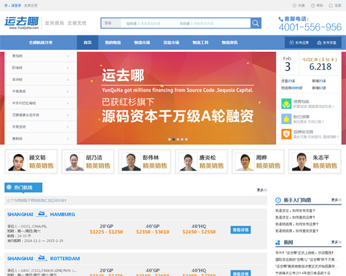Image resolution: width=346 pixels, height=276 pixels.
Task: Open the 货盘市场 nav tab
Action: [172, 42]
